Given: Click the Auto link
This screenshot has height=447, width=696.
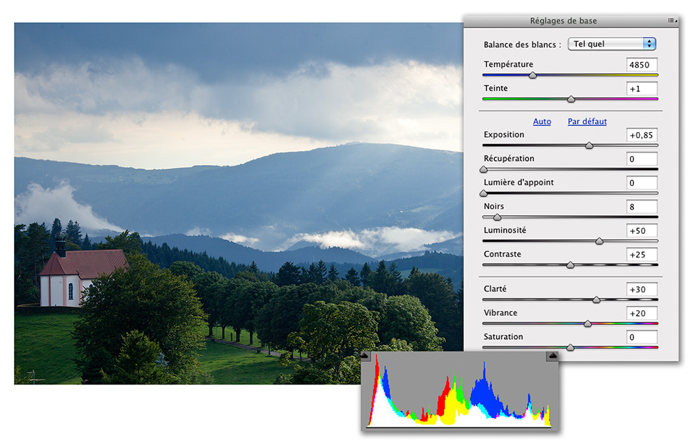Looking at the screenshot, I should [542, 122].
